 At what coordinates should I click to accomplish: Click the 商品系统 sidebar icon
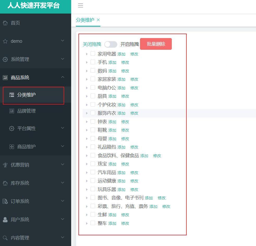click(5, 78)
